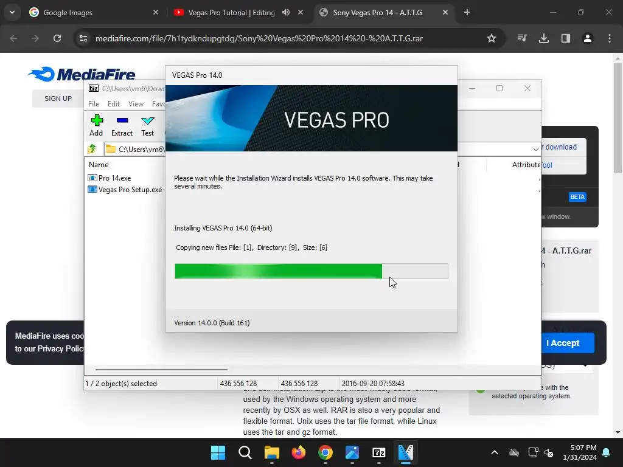
Task: Click the MediaFire logo
Action: coord(82,74)
